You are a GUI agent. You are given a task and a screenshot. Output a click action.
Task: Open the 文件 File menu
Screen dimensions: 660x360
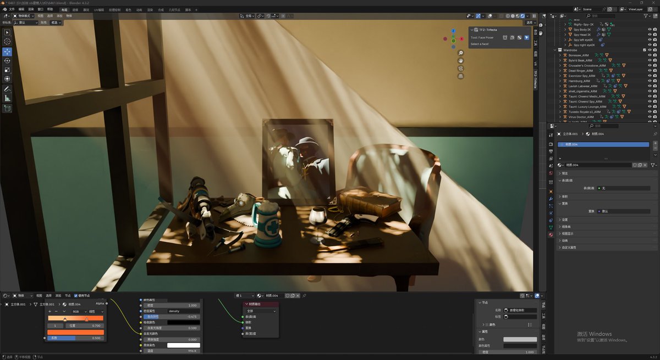pyautogui.click(x=12, y=9)
